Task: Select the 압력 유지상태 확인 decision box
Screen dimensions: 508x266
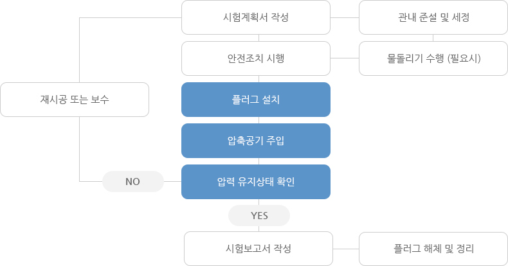Action: (x=256, y=182)
